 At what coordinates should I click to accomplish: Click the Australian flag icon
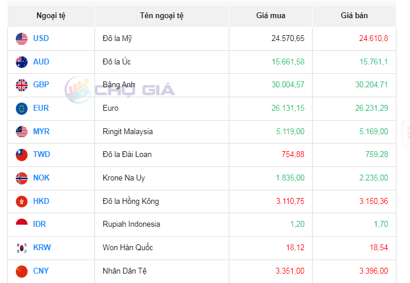click(x=22, y=62)
